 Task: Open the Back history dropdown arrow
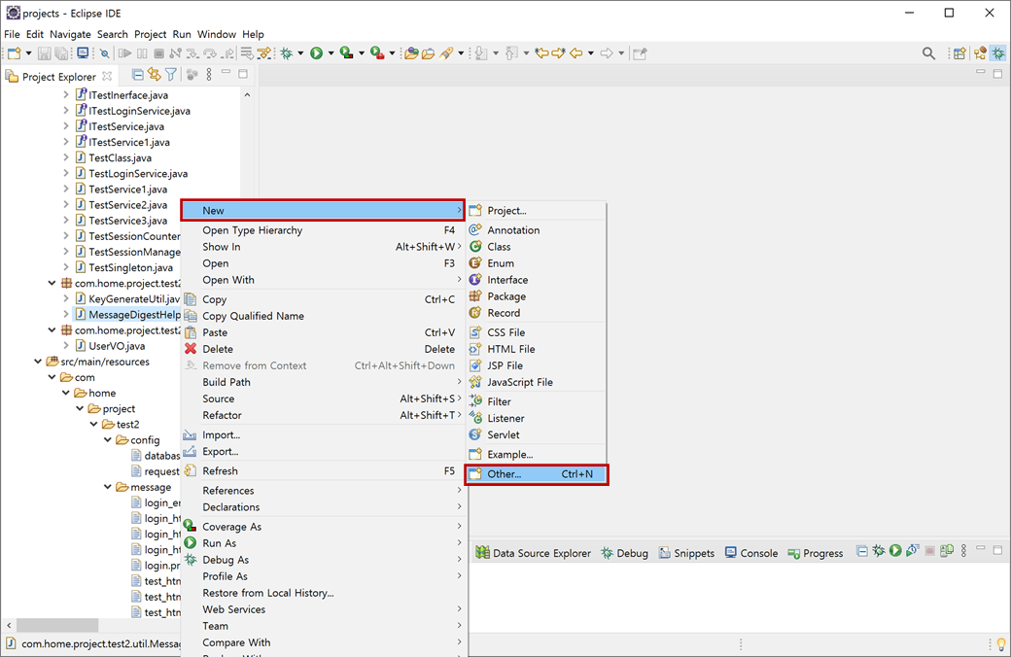(x=591, y=53)
